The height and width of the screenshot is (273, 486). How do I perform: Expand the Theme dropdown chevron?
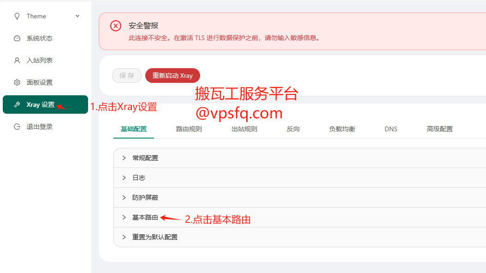click(x=77, y=16)
